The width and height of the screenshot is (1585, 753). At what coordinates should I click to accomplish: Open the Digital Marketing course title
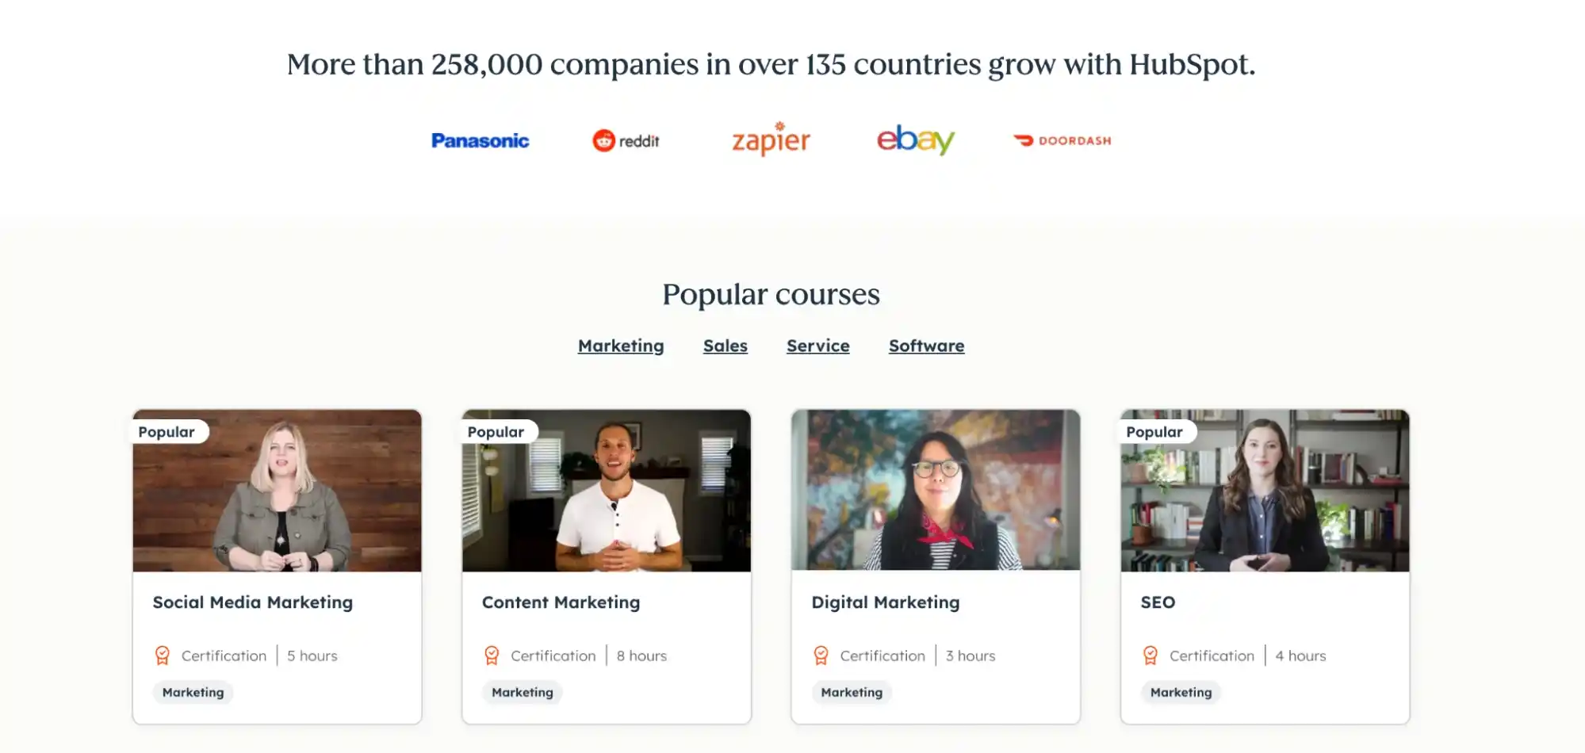pyautogui.click(x=885, y=602)
